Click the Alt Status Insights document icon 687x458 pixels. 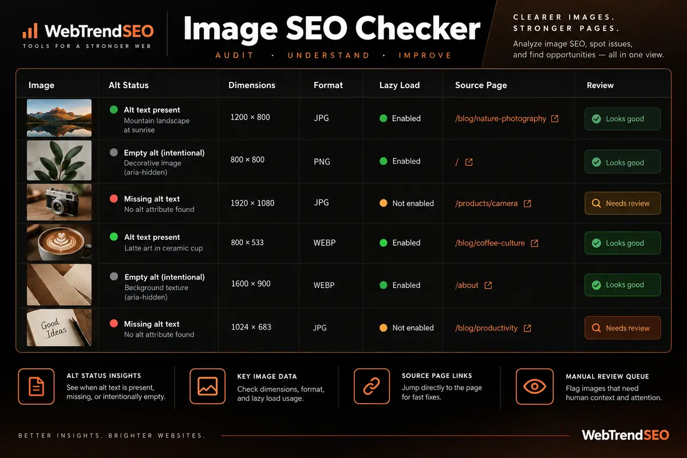[x=36, y=387]
